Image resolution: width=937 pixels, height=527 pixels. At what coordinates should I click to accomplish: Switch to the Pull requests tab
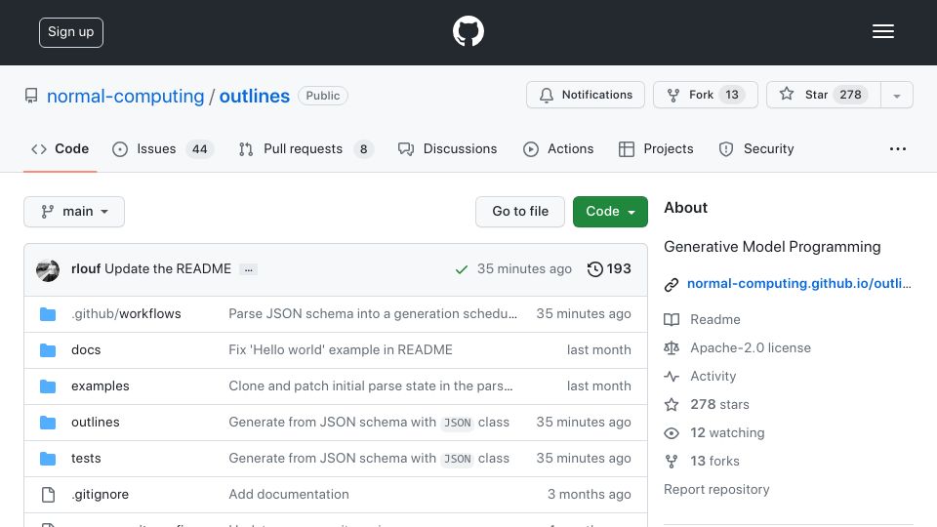point(306,148)
